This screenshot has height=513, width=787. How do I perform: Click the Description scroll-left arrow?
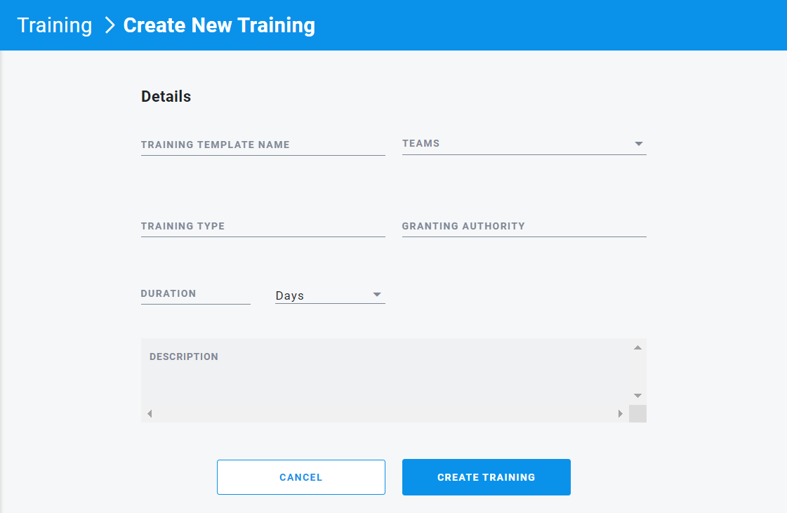point(150,413)
